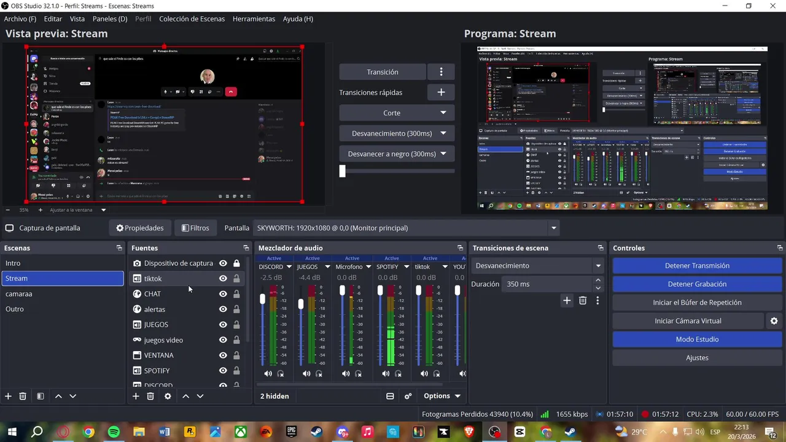This screenshot has height=442, width=786.
Task: Hide the Dispositivo de captura source
Action: pos(223,263)
